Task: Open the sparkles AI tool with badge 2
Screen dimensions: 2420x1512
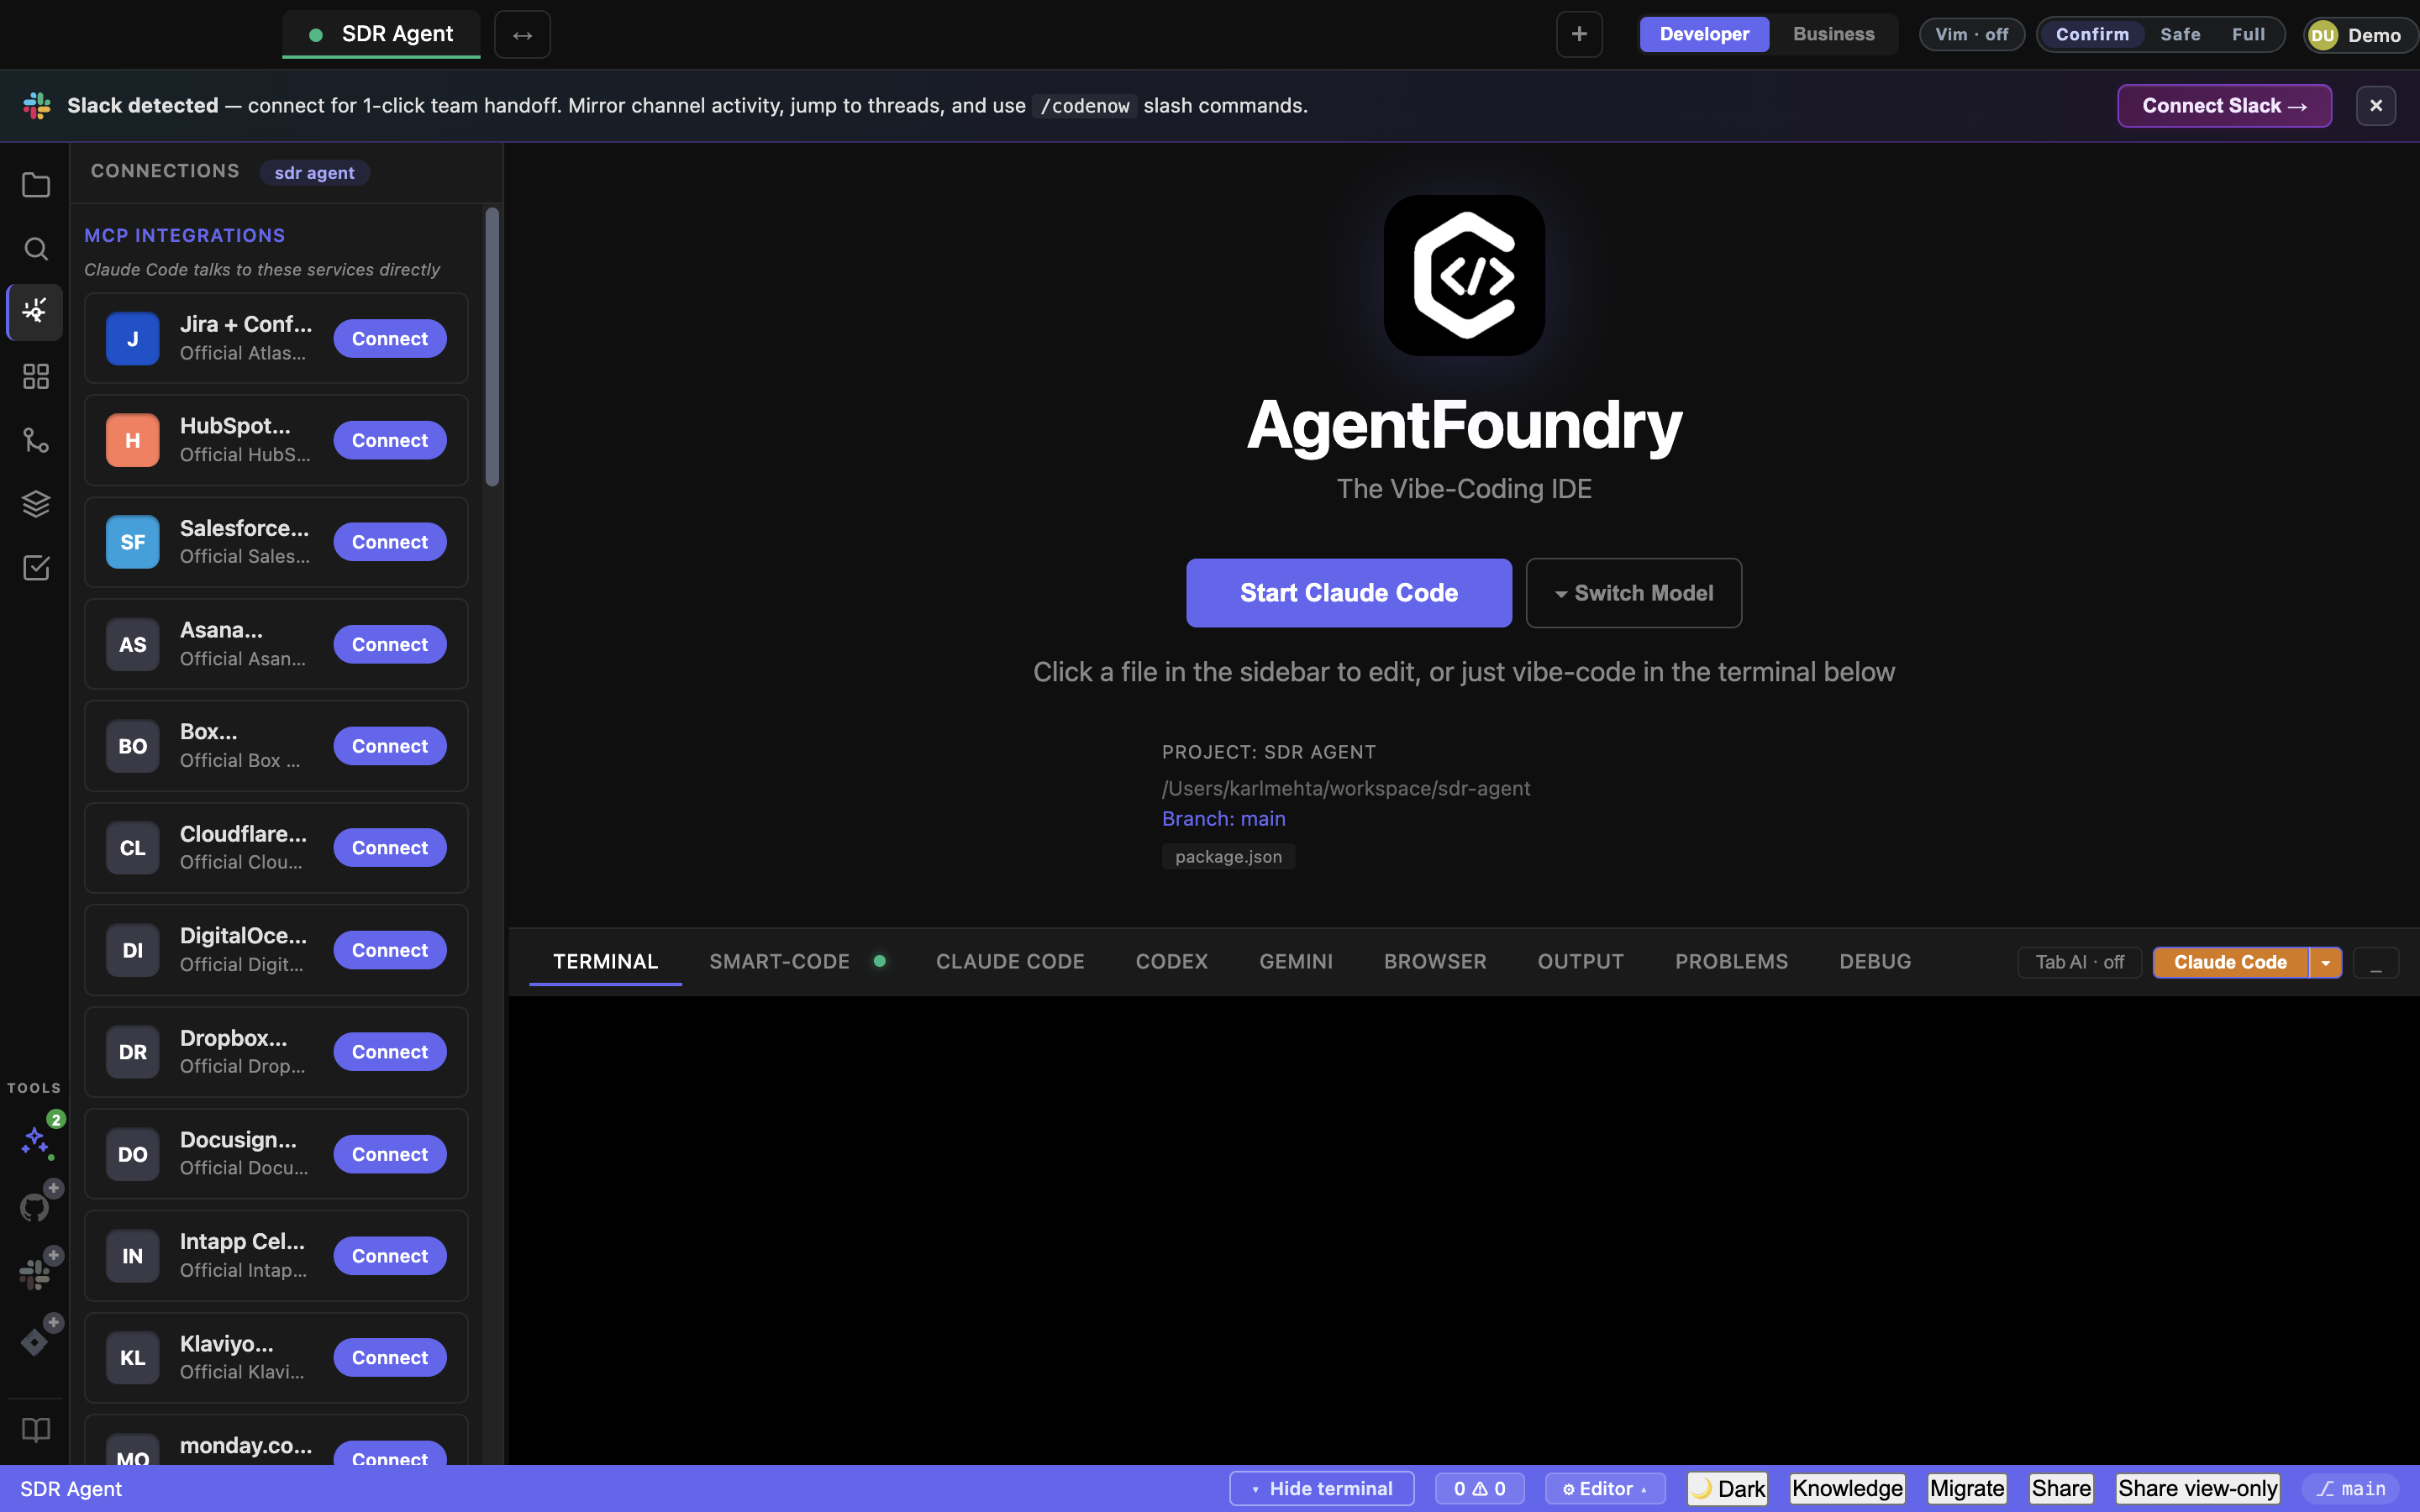Action: click(x=38, y=1140)
